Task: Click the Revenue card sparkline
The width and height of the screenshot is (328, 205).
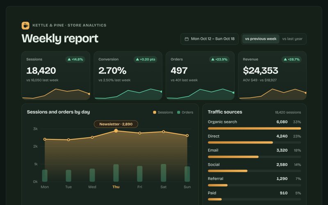Action: (273, 94)
